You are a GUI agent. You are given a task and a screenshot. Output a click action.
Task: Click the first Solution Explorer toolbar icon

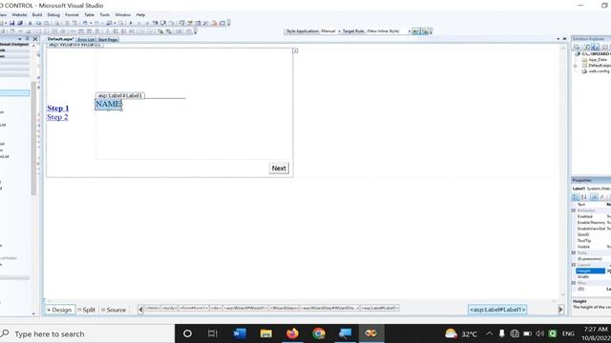[577, 47]
